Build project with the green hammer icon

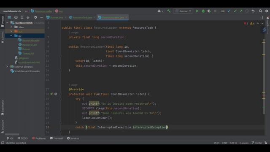(169, 11)
